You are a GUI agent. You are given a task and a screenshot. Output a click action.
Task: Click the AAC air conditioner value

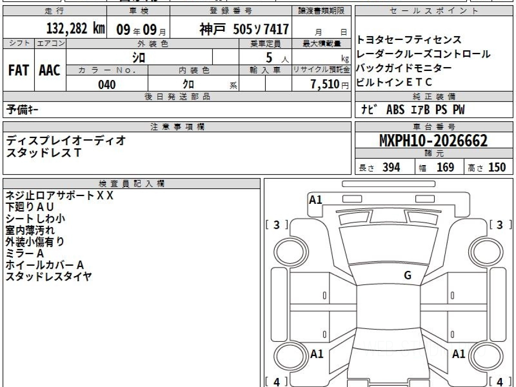point(50,71)
